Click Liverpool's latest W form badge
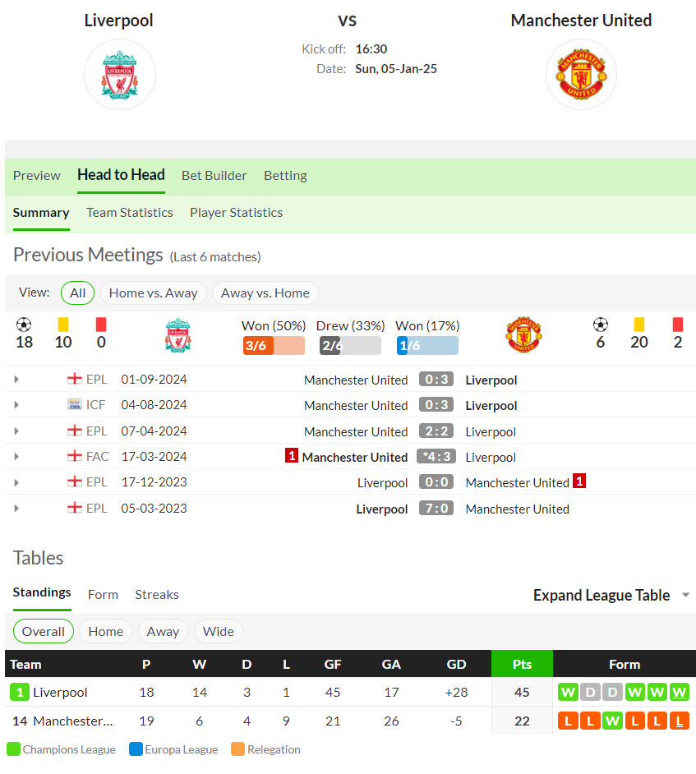Screen dimensions: 696x774 tap(680, 692)
